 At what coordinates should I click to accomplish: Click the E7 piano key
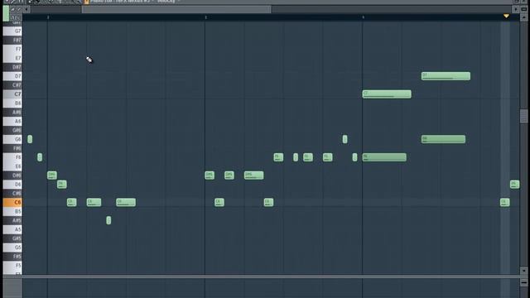[12, 58]
